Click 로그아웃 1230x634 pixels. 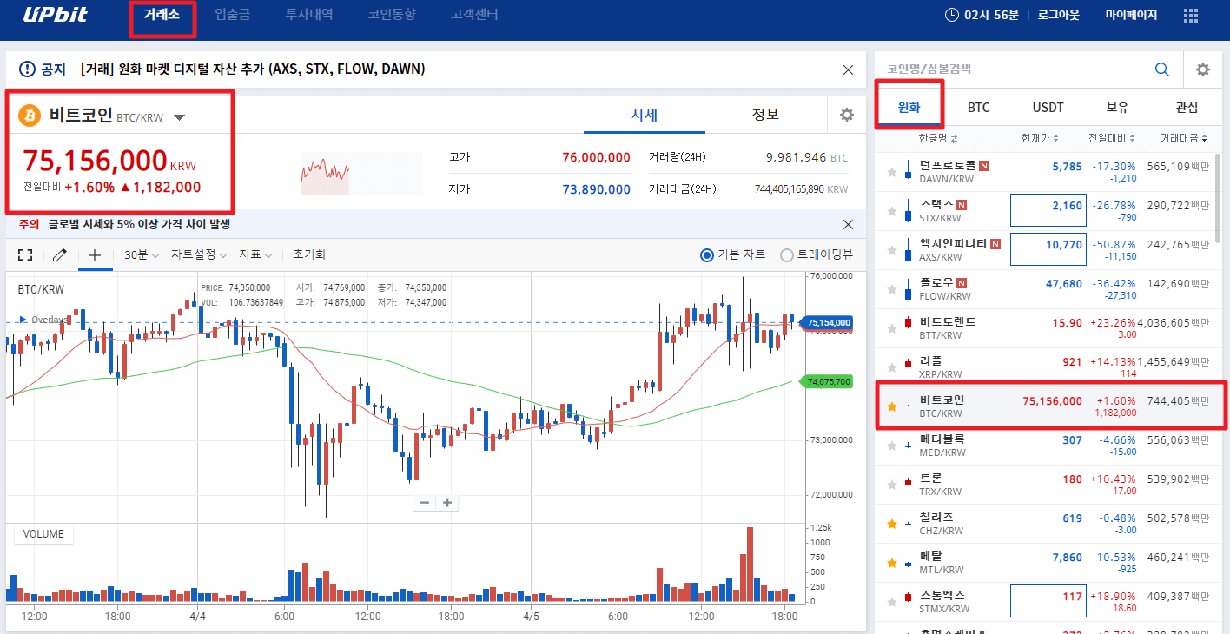click(1059, 15)
